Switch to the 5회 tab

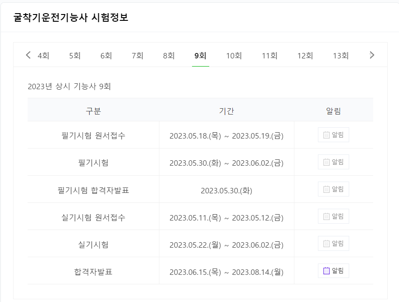[75, 56]
